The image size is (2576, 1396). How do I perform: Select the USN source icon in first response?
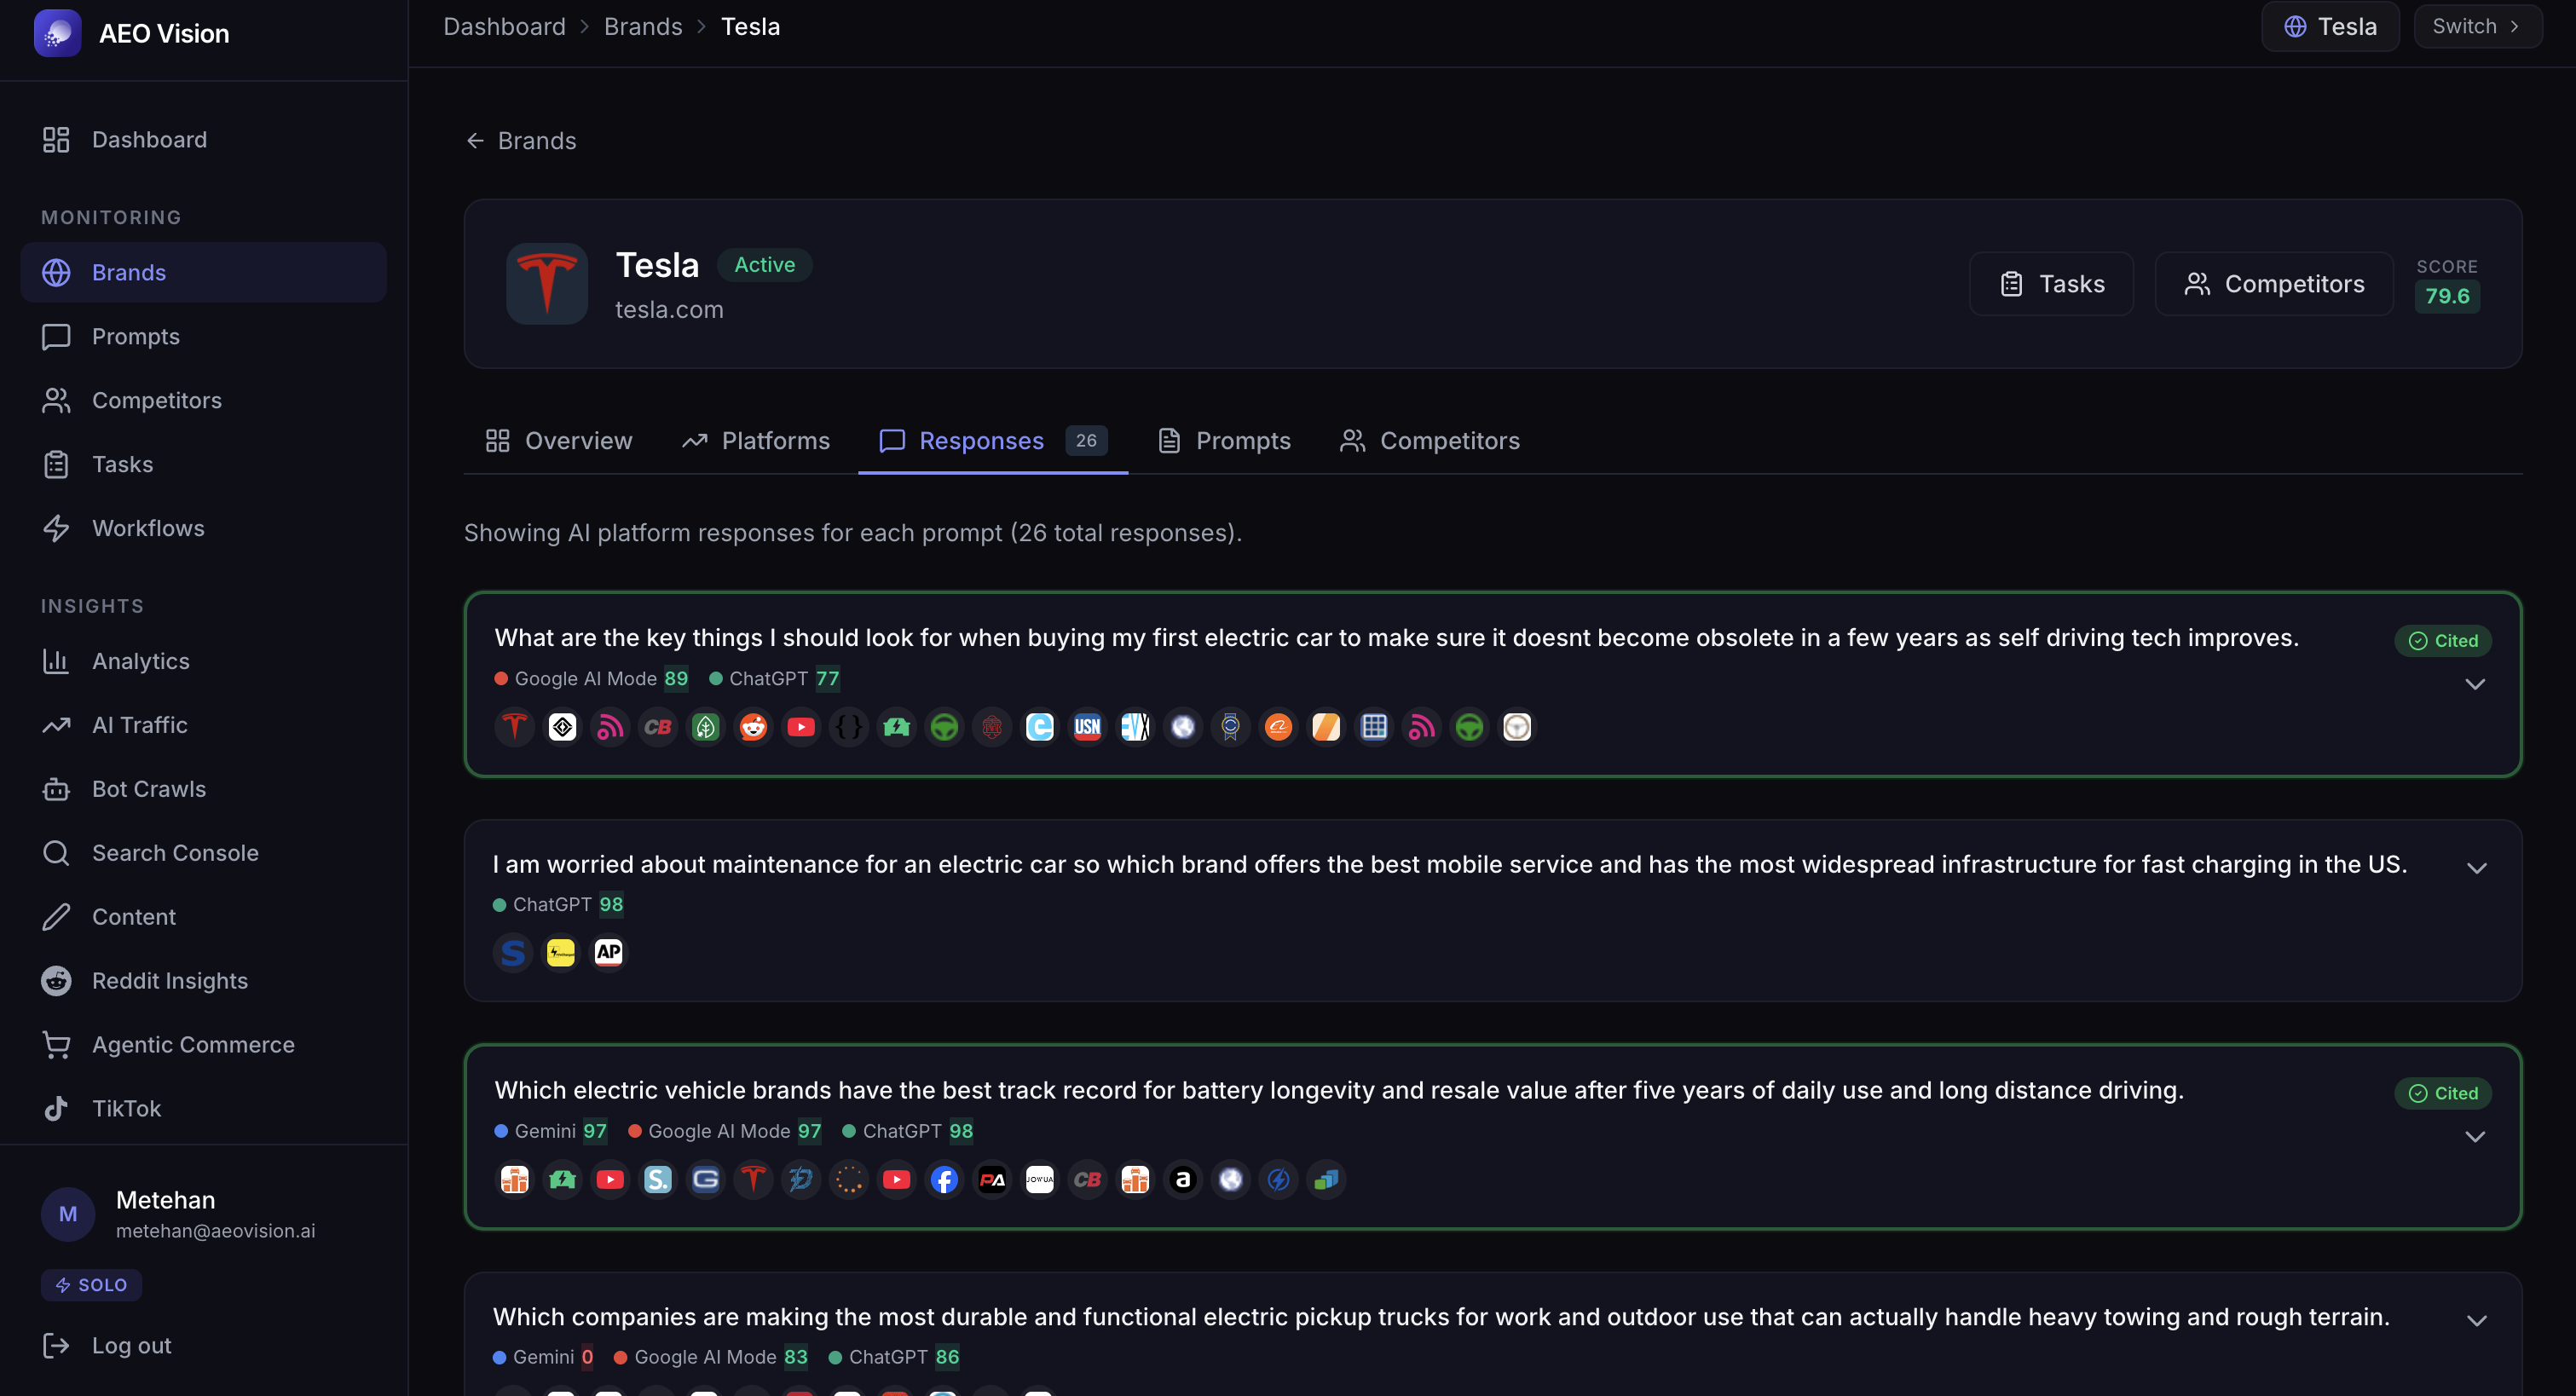coord(1087,727)
